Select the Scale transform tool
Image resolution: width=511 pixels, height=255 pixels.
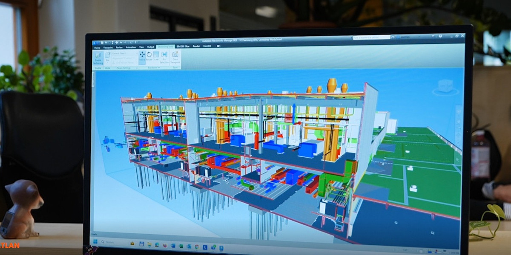click(x=156, y=56)
